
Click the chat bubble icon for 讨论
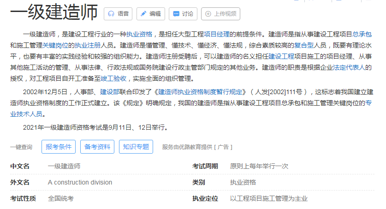click(x=176, y=14)
